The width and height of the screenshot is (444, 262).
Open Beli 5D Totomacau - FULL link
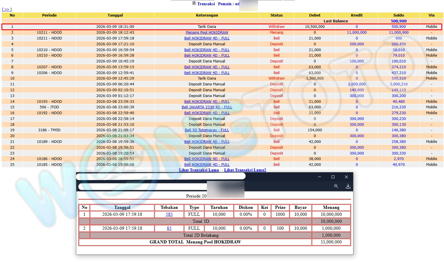207,130
